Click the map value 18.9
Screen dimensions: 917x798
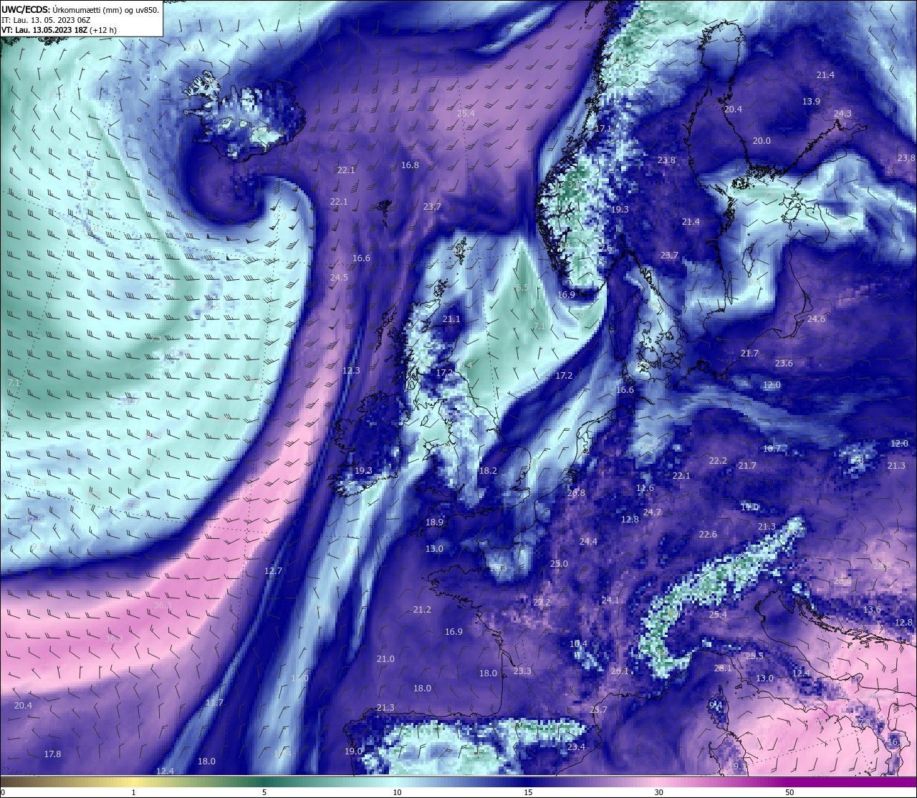pos(434,522)
